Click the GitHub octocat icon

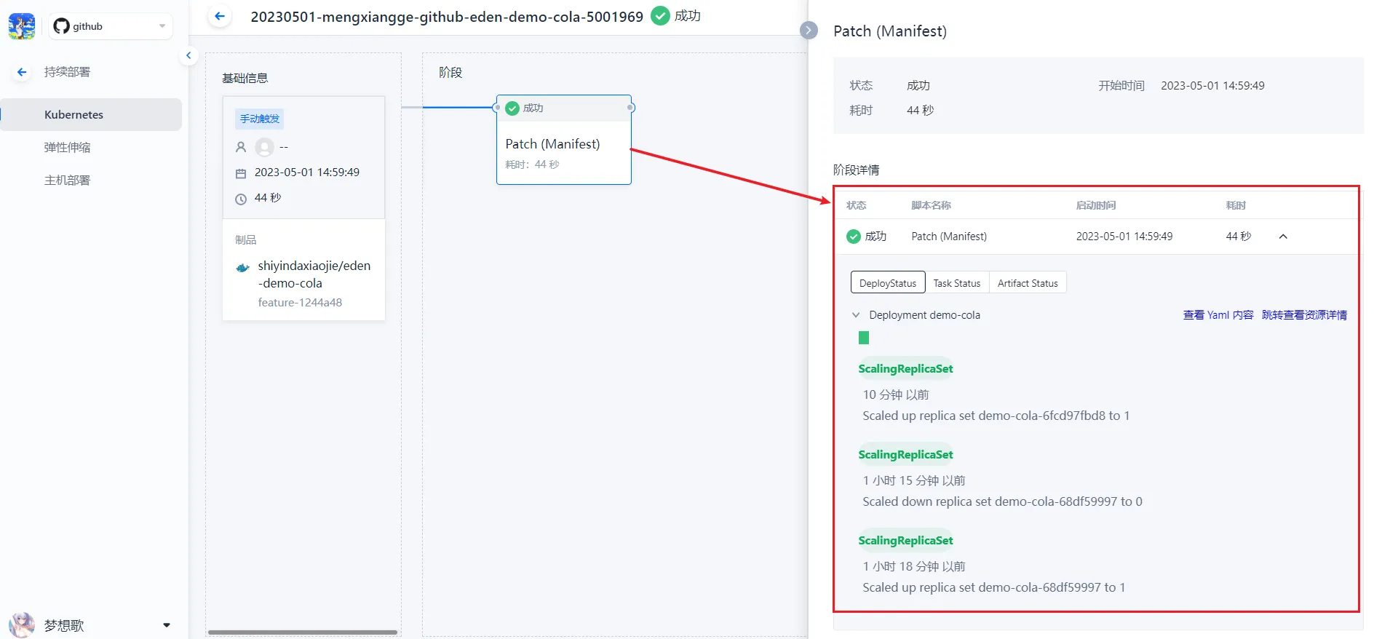click(61, 26)
